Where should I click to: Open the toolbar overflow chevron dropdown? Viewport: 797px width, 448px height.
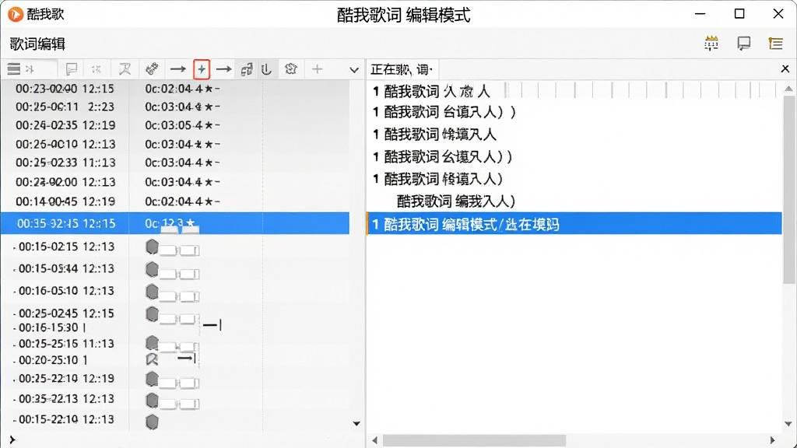(x=354, y=70)
